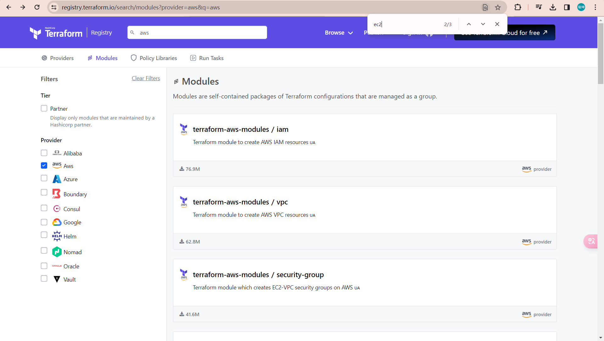Click the security-group module Terraform icon
The width and height of the screenshot is (604, 341).
(184, 274)
